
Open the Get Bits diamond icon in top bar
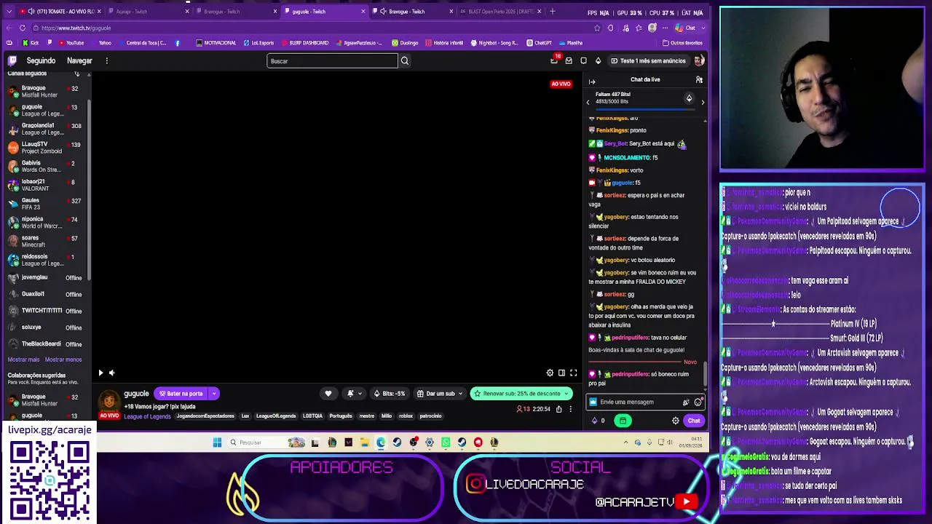click(598, 61)
